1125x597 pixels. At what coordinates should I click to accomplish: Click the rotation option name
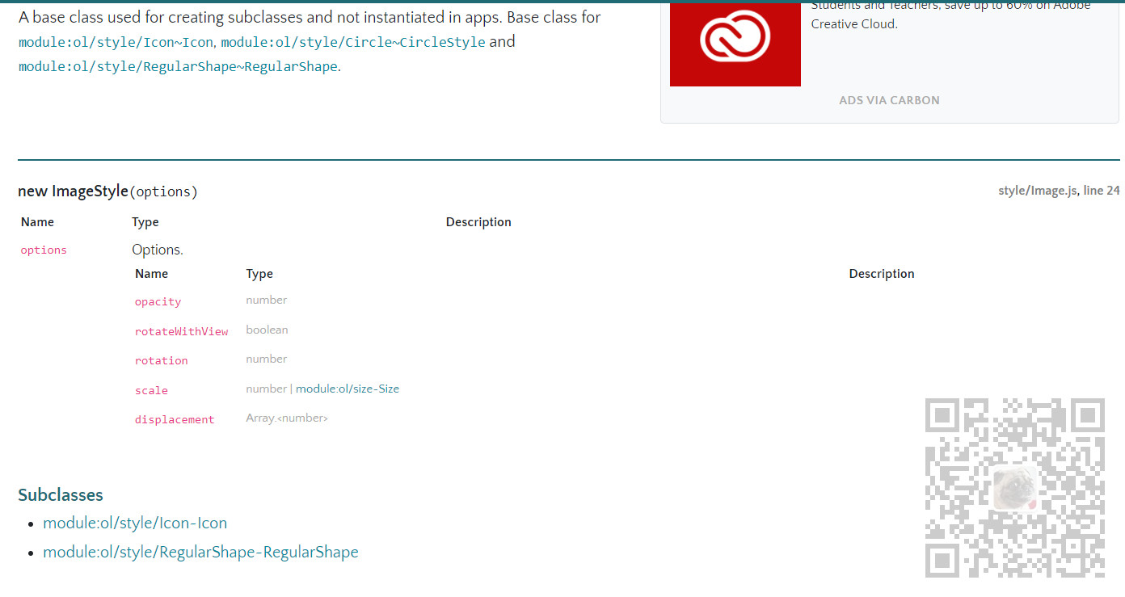pos(161,360)
